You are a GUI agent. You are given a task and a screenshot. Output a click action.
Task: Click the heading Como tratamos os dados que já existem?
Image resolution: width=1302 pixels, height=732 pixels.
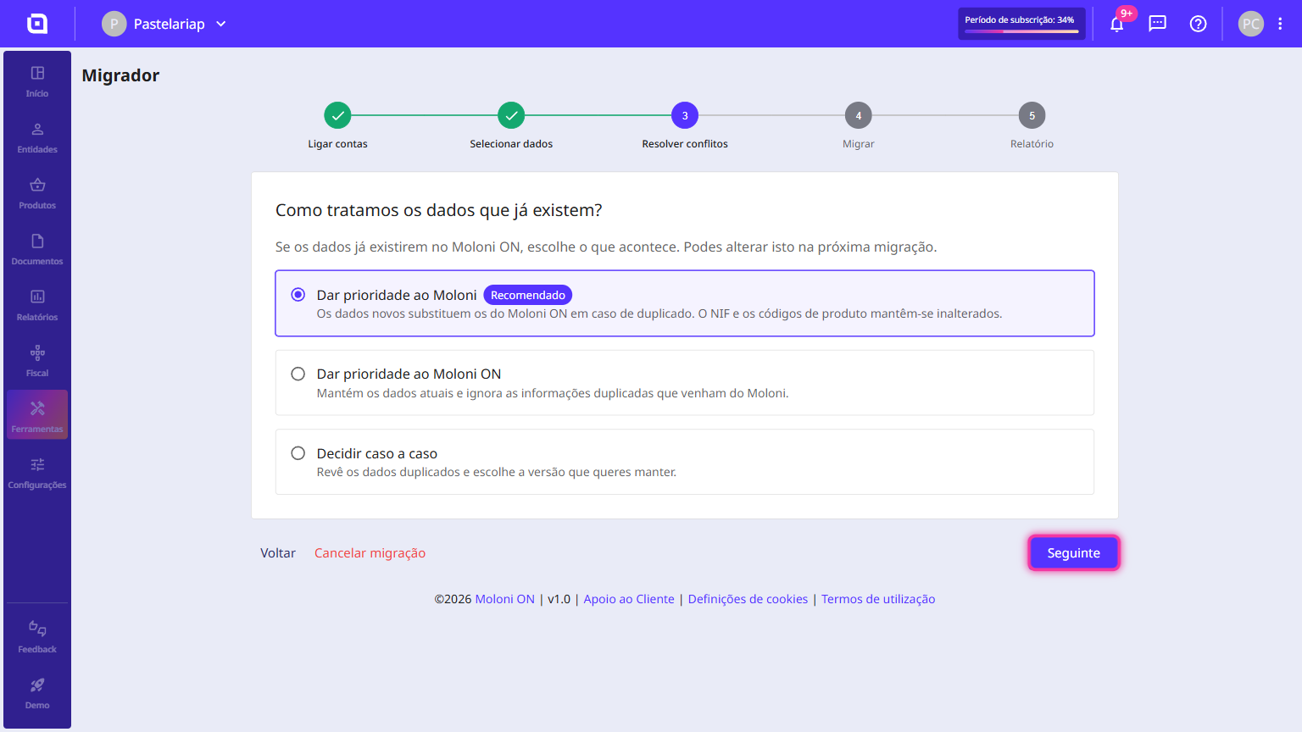(438, 210)
